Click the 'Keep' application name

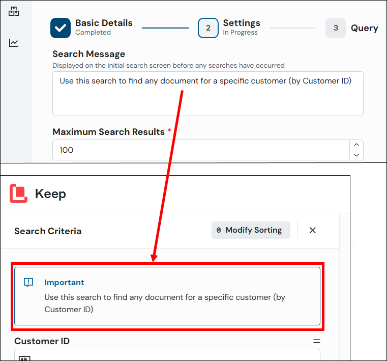pos(50,193)
